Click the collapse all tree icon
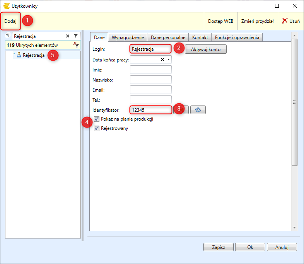Viewport: 304px width, 264px height. point(8,36)
